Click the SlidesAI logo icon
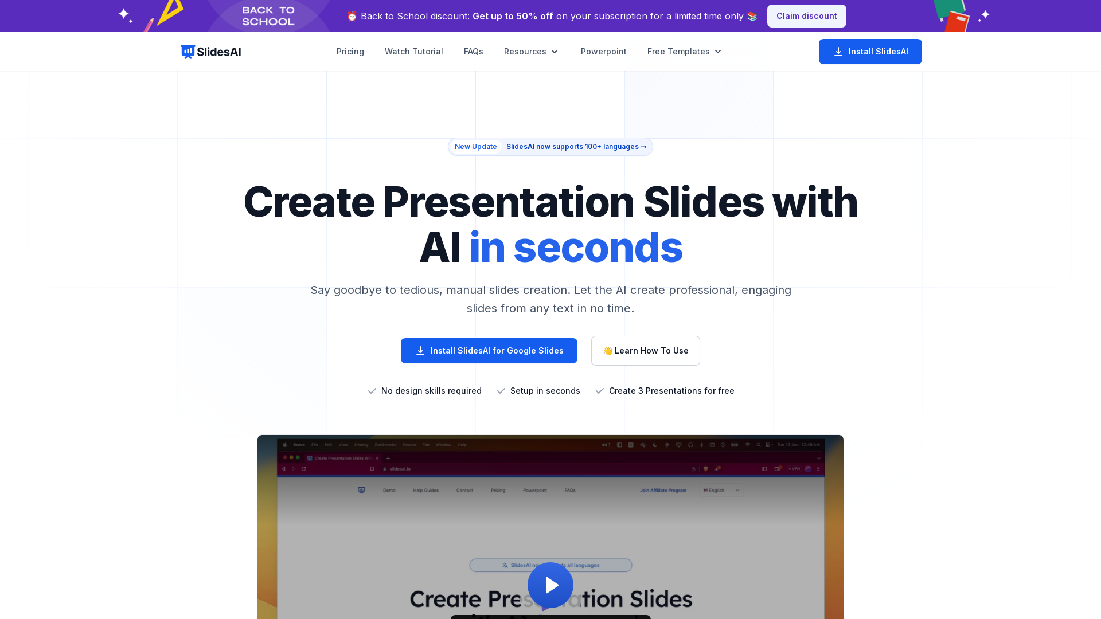Viewport: 1101px width, 619px height. pyautogui.click(x=187, y=52)
